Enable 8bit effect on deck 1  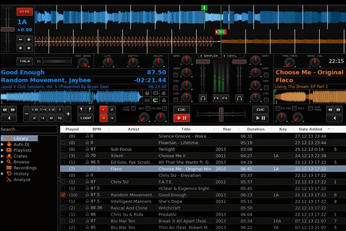tap(148, 108)
